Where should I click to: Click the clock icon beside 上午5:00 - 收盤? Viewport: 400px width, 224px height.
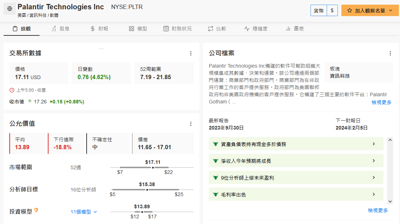pyautogui.click(x=12, y=90)
